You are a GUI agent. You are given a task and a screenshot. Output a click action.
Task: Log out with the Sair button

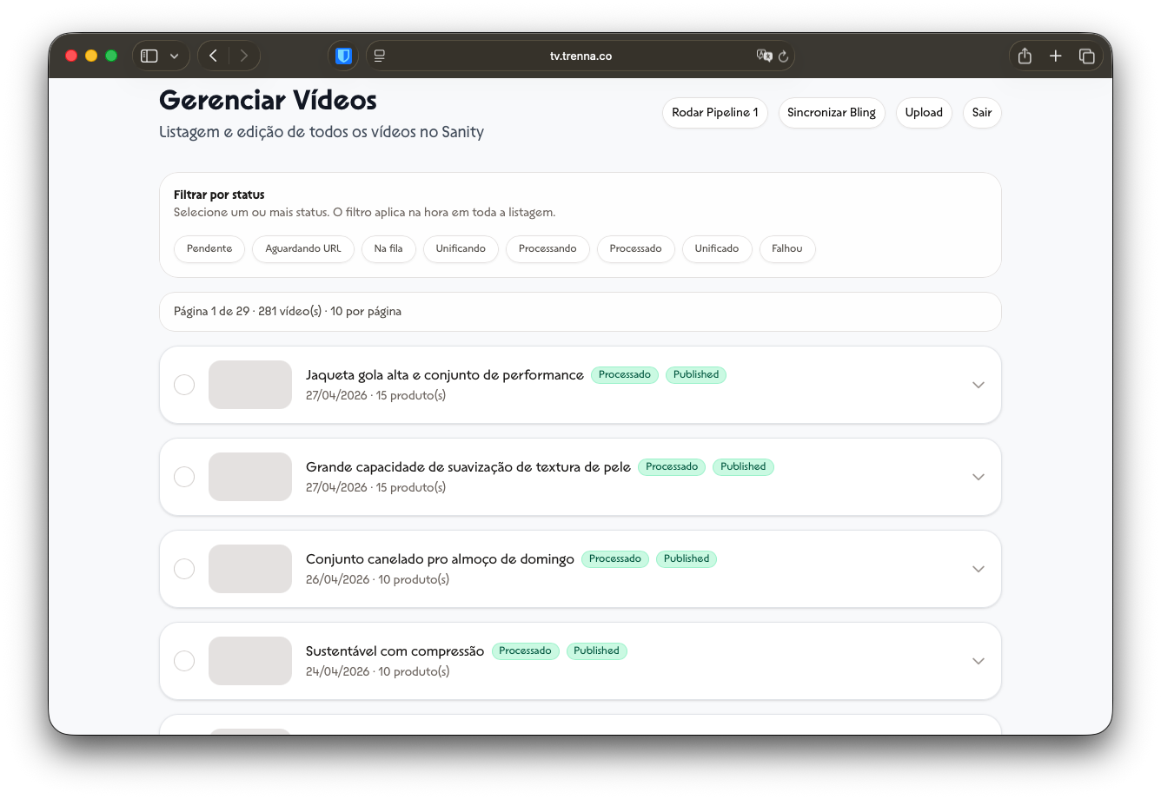pos(982,113)
